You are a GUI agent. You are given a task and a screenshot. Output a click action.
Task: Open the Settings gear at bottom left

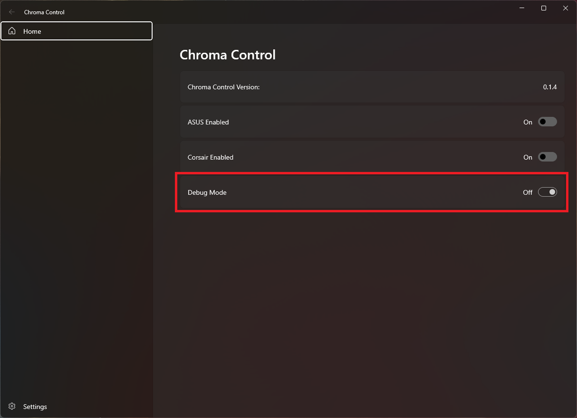pyautogui.click(x=12, y=407)
